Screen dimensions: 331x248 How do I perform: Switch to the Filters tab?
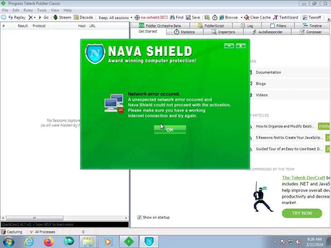pos(278,26)
